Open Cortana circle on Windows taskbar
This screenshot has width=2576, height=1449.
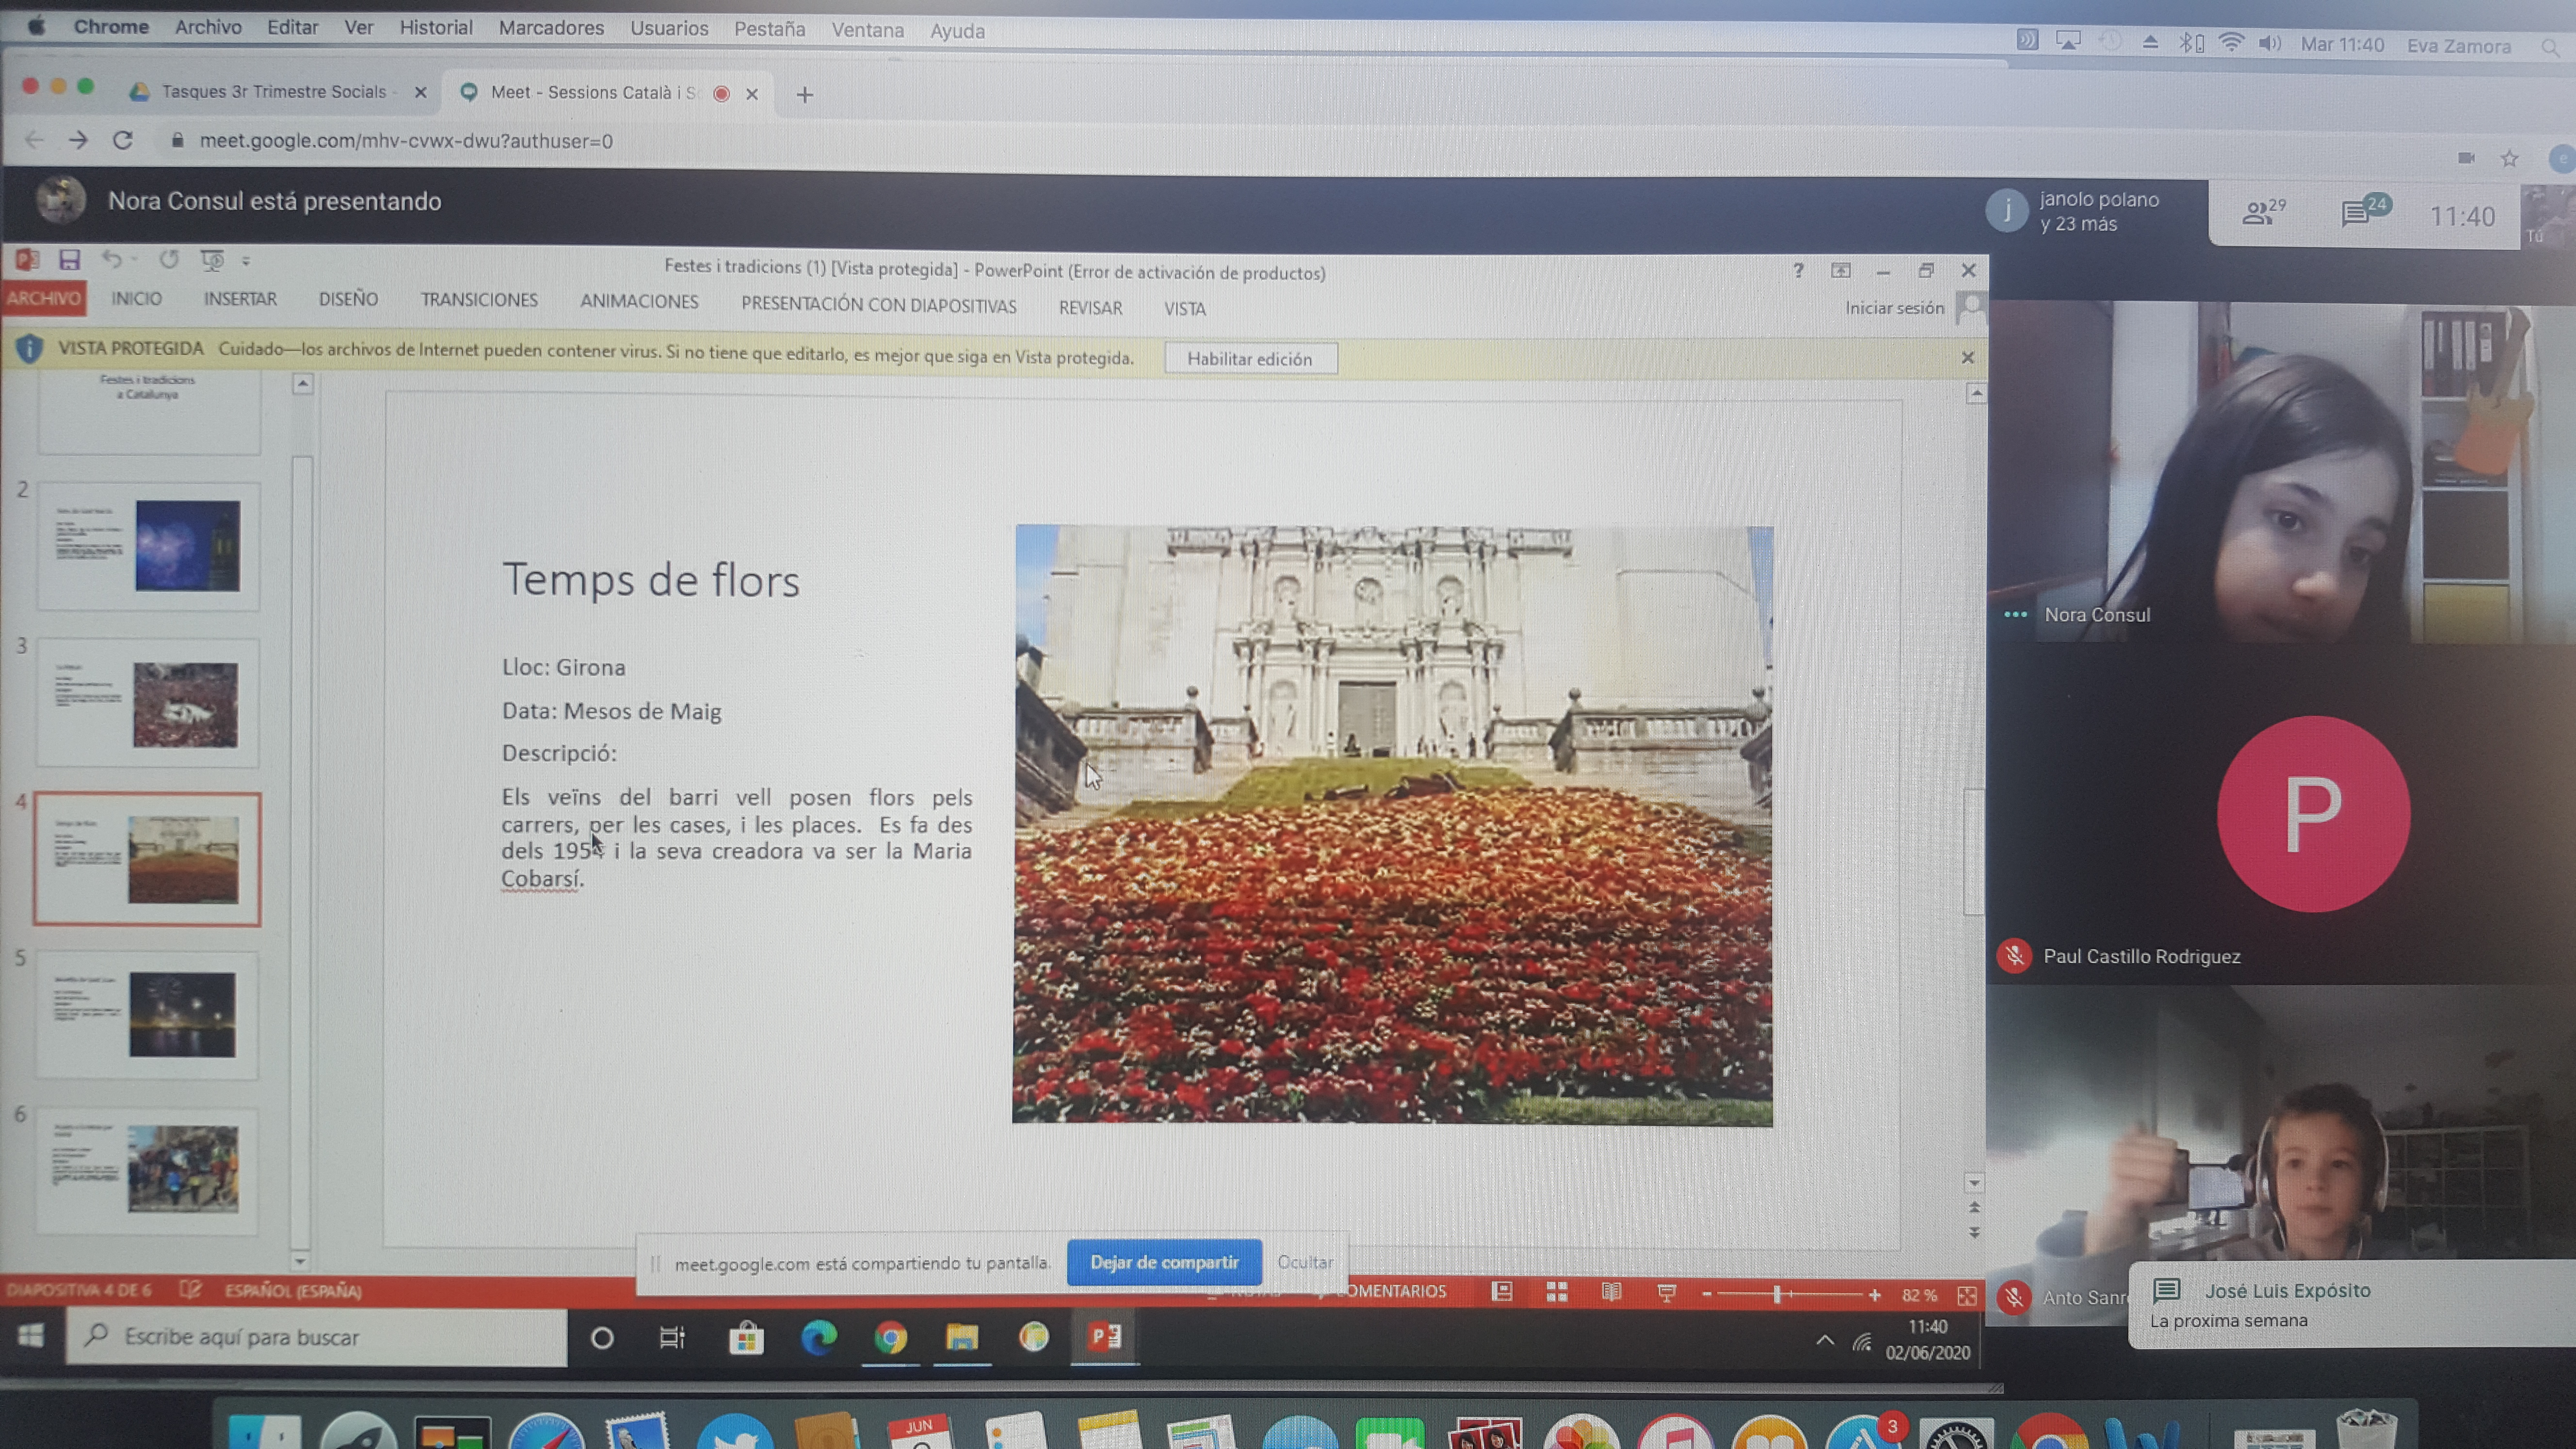pos(602,1338)
